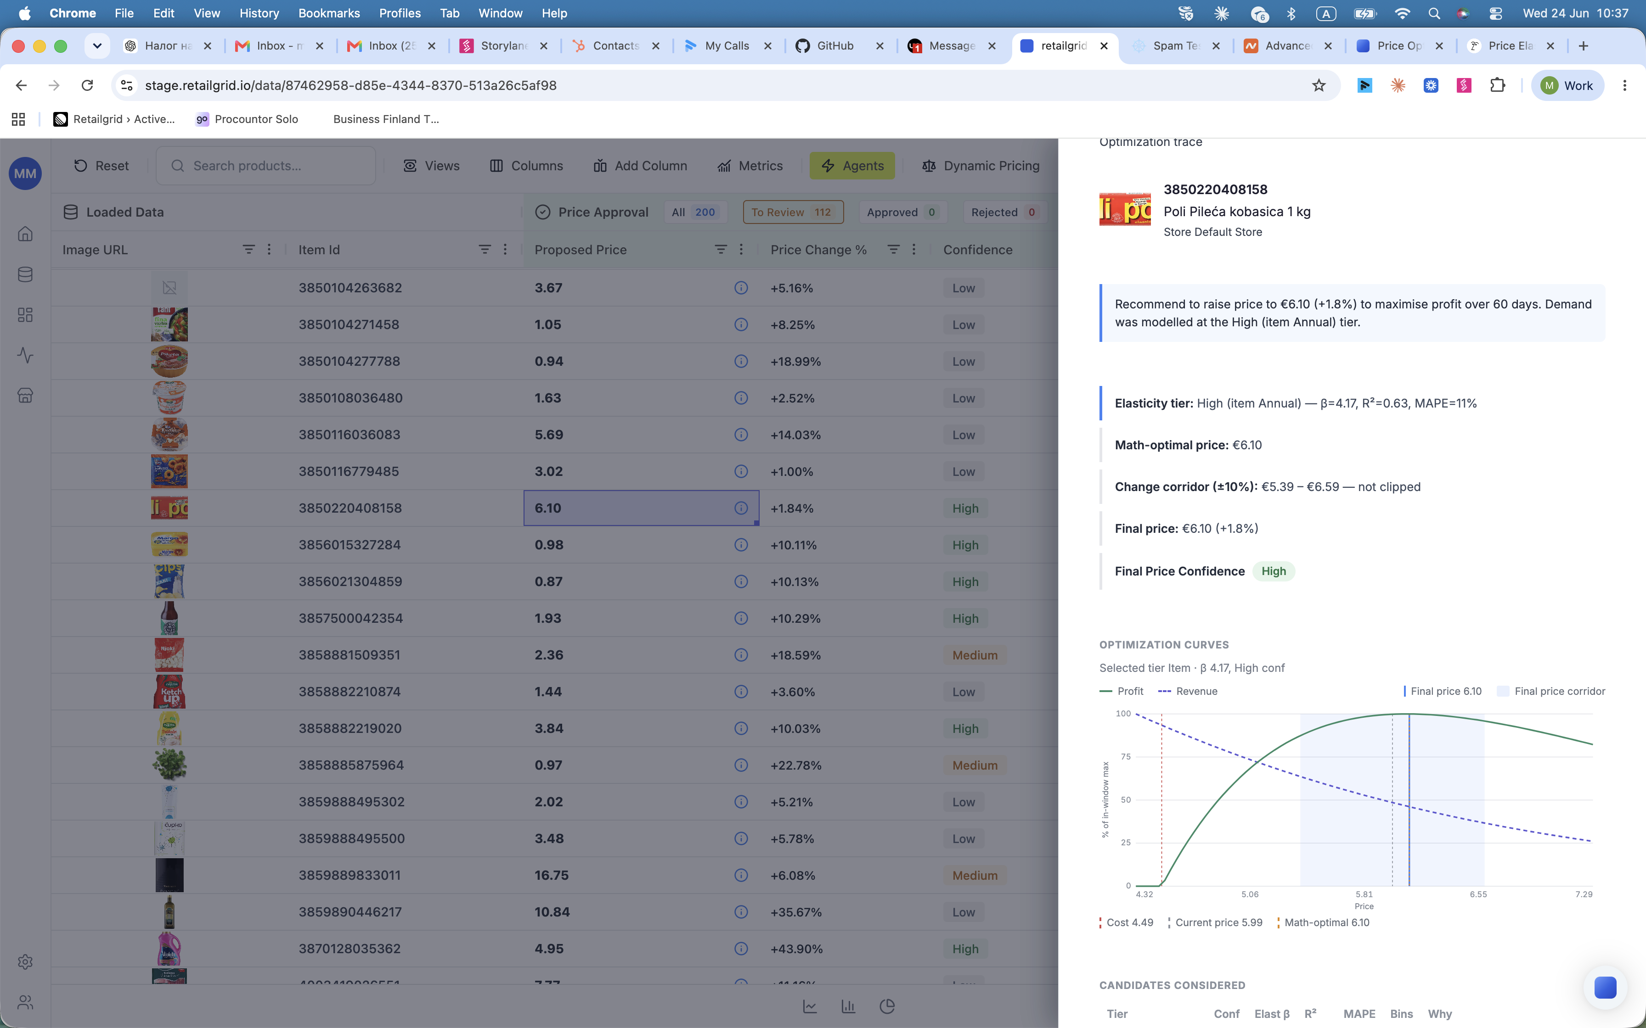Click Poli Pileća kobasica product thumbnail in panel
Image resolution: width=1646 pixels, height=1028 pixels.
coord(1125,209)
